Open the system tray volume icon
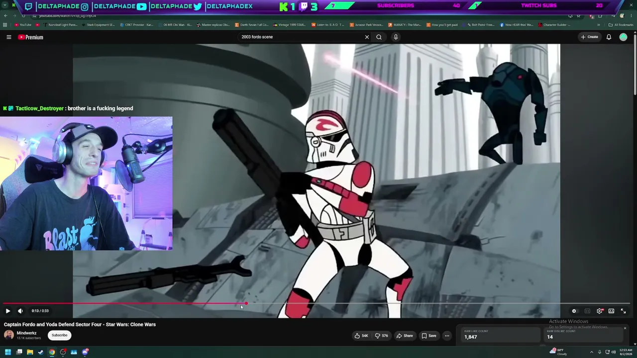Viewport: 637px width, 358px height. pos(614,352)
